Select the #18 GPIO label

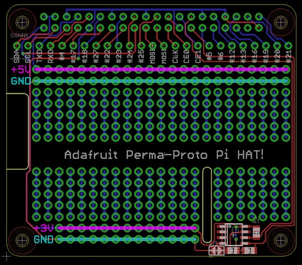(x=85, y=56)
